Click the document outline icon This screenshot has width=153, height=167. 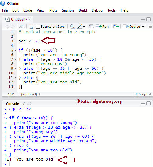tap(150, 27)
